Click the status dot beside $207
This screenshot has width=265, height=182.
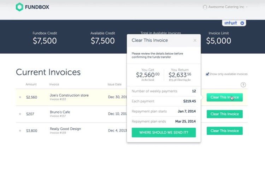[20, 114]
